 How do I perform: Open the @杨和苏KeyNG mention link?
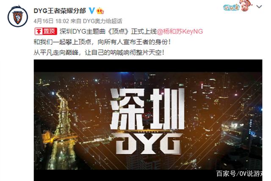pyautogui.click(x=180, y=31)
